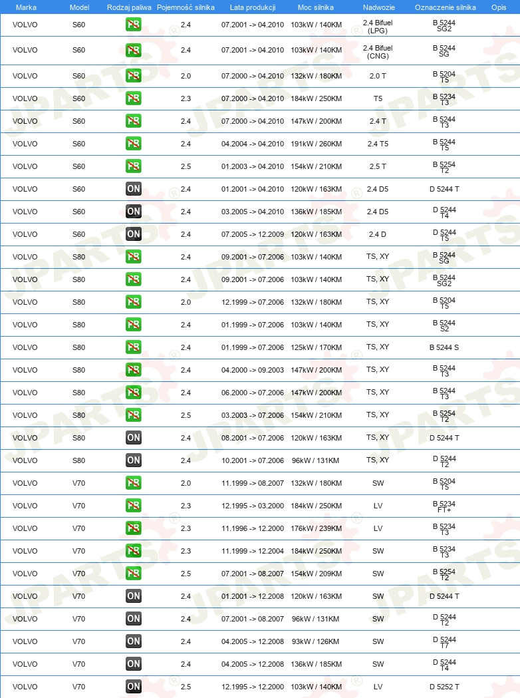Click the PB icon in the V70 2.0 132kW row
This screenshot has height=698, width=520.
pyautogui.click(x=134, y=483)
